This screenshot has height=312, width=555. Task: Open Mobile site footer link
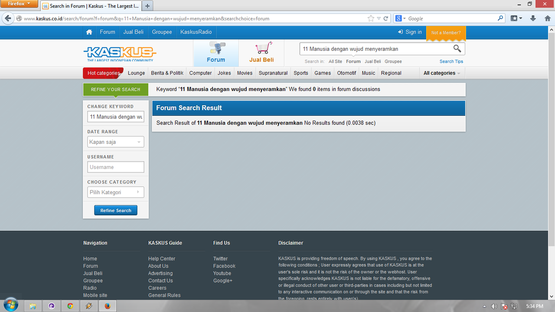(x=95, y=296)
